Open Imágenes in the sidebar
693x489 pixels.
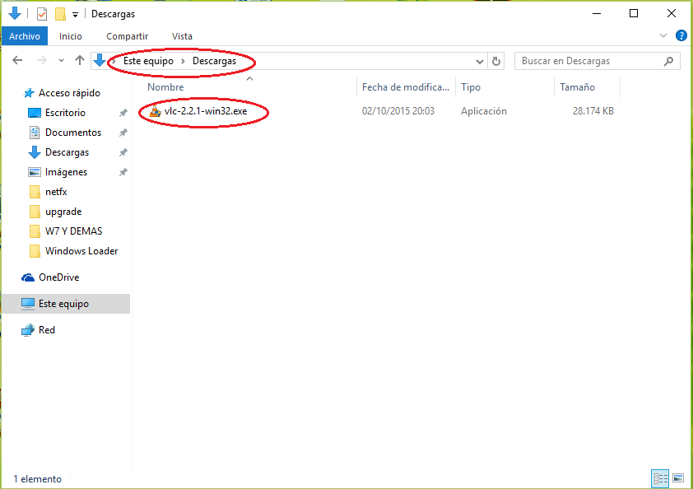66,172
